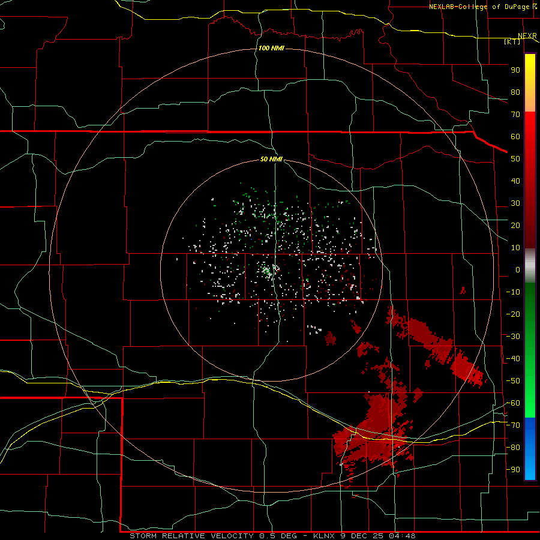Click the positive 10 scale value
The height and width of the screenshot is (540, 540).
pos(515,248)
